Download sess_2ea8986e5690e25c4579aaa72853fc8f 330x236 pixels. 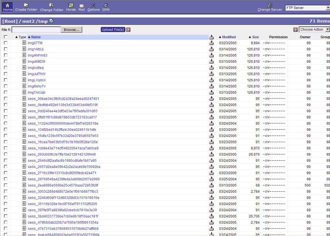[211, 185]
